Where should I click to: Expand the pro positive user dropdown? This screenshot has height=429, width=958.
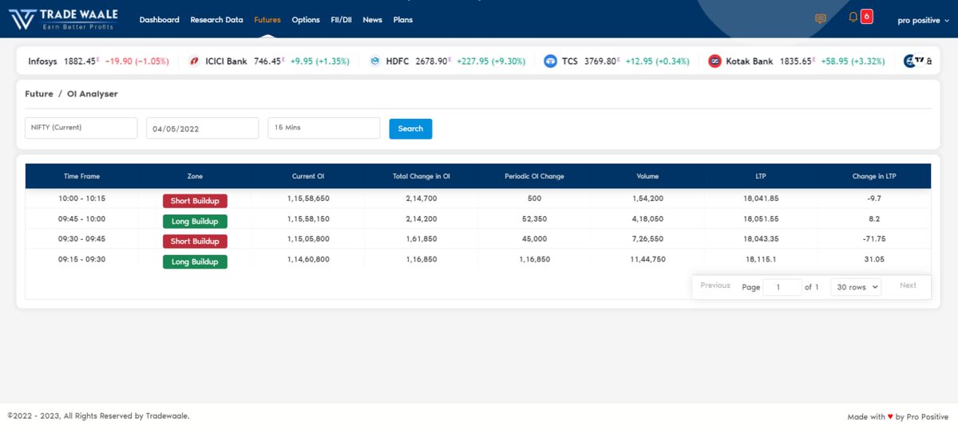[x=924, y=20]
